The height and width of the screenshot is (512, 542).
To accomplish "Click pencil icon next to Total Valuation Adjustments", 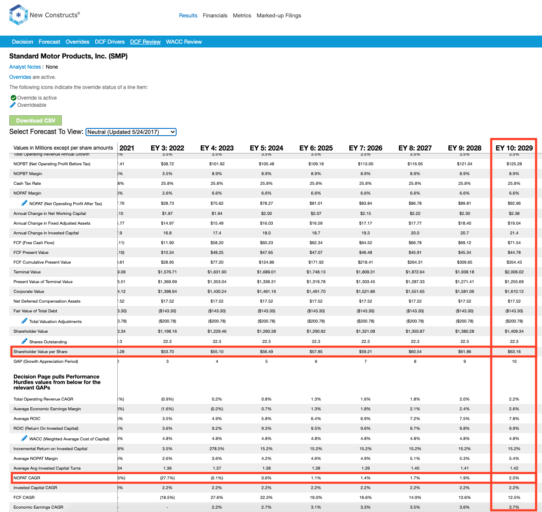I will (x=25, y=321).
